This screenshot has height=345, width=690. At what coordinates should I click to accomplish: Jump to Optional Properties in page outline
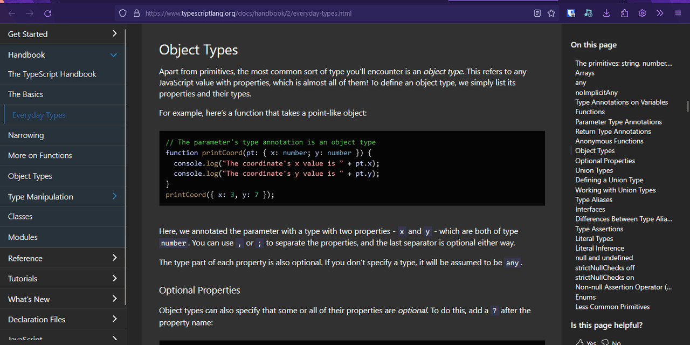coord(605,161)
